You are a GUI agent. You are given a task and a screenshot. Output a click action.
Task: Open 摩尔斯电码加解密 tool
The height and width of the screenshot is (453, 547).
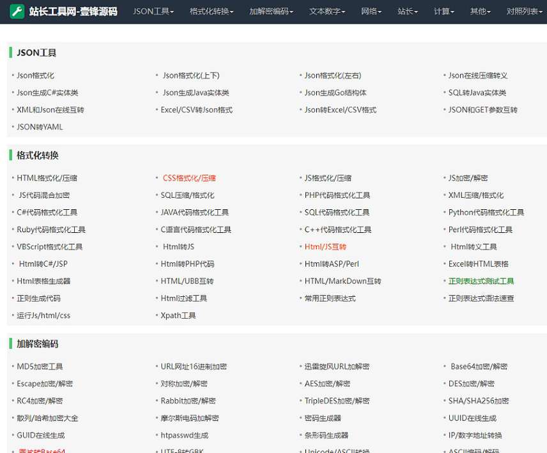(x=190, y=417)
